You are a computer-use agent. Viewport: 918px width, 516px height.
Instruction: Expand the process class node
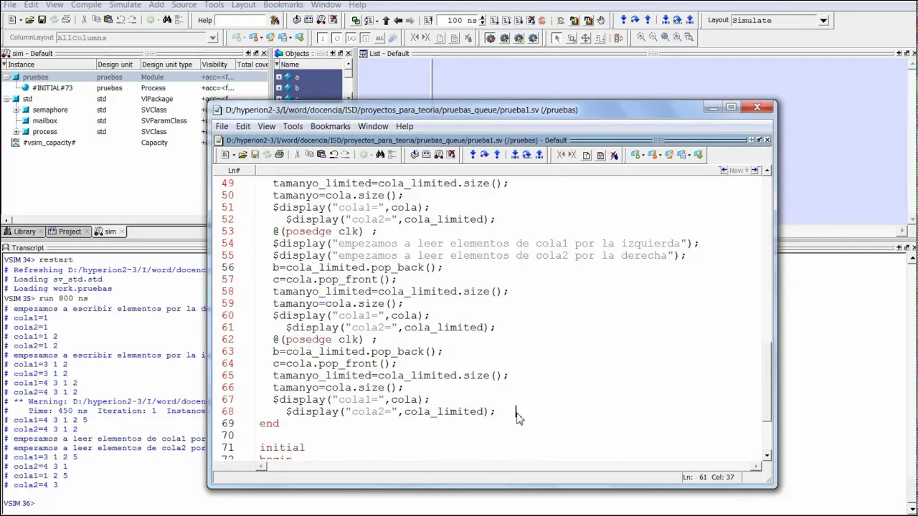pos(16,132)
